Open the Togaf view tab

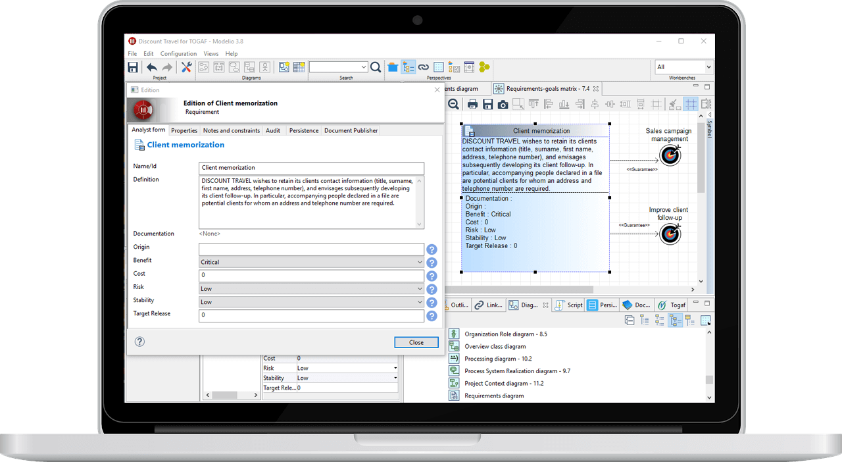[672, 305]
